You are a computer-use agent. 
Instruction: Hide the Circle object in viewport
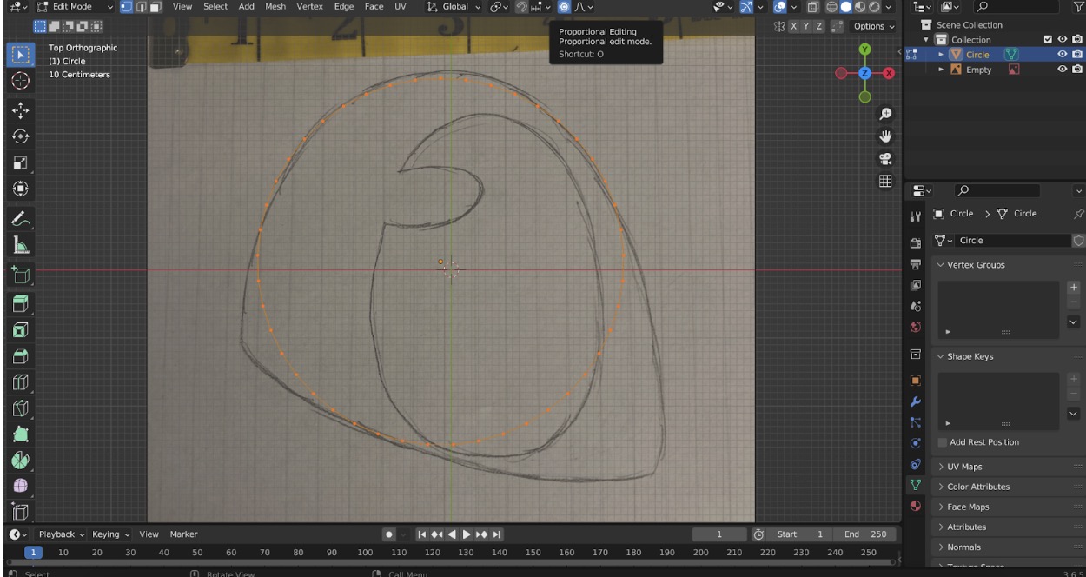(x=1062, y=54)
